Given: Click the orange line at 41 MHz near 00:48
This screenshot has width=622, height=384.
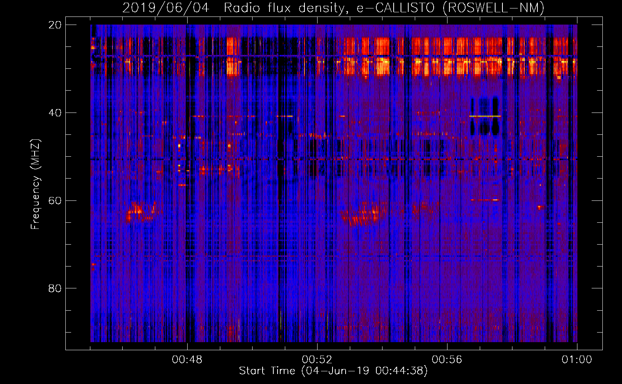Looking at the screenshot, I should [204, 116].
